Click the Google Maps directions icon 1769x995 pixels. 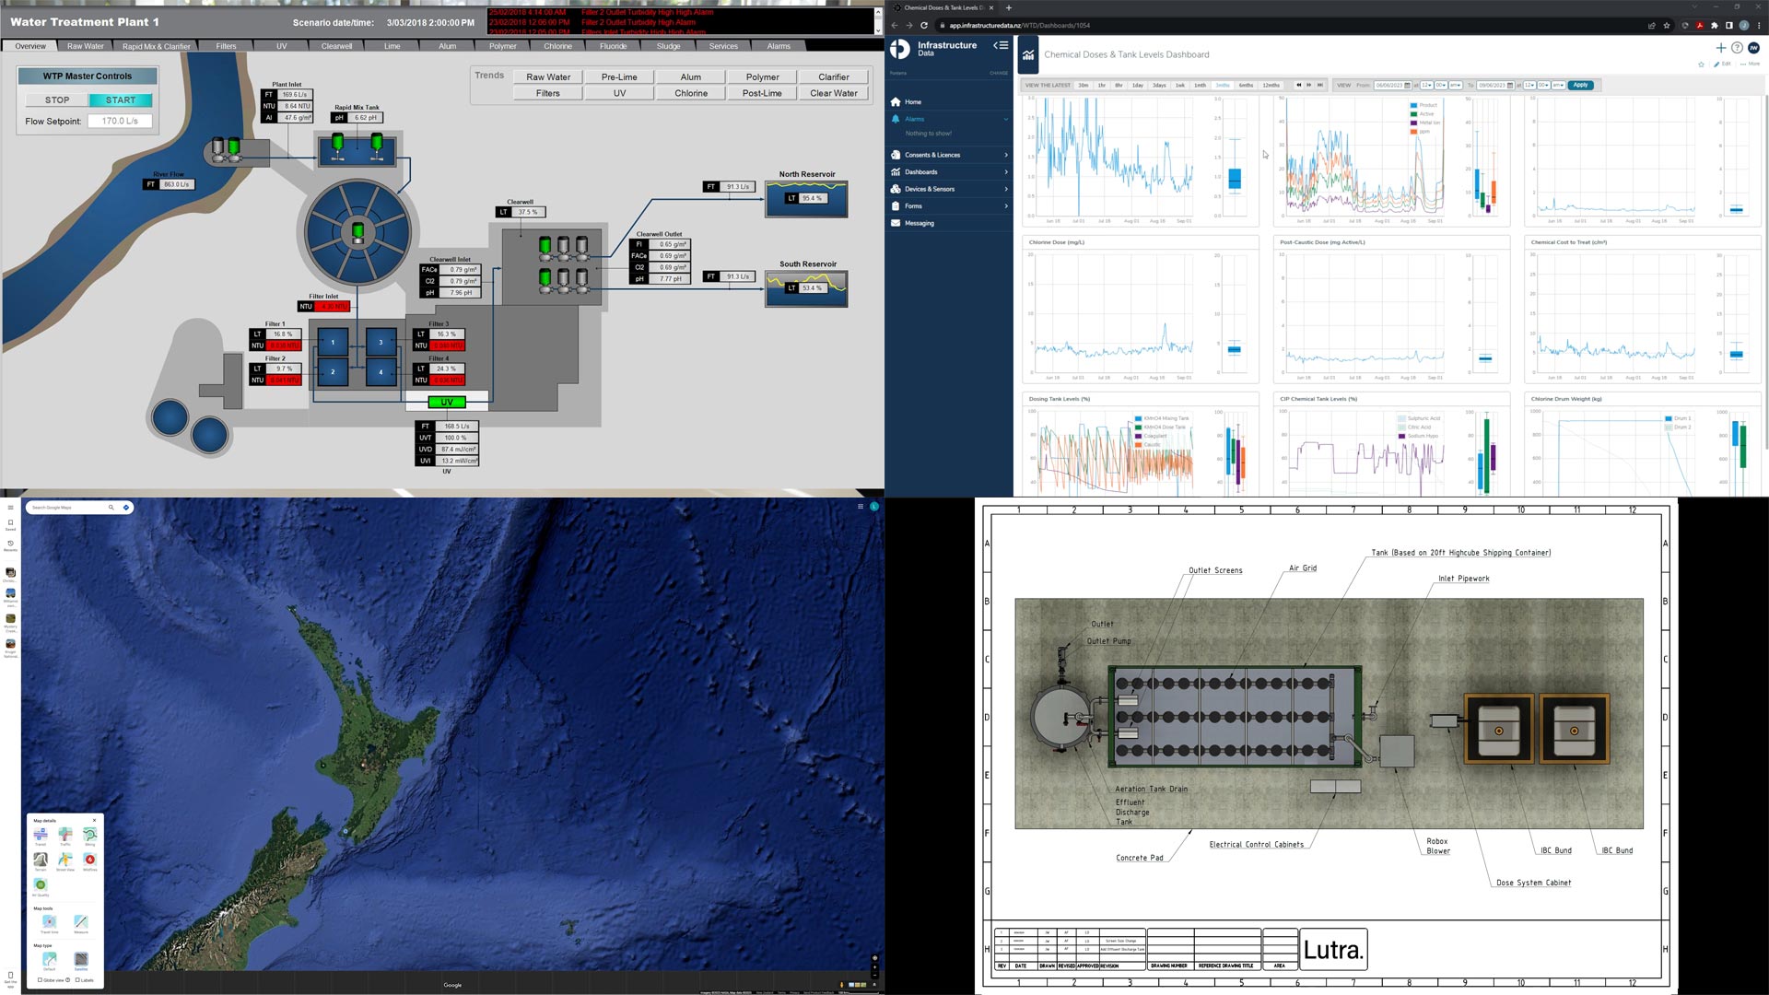pos(126,508)
